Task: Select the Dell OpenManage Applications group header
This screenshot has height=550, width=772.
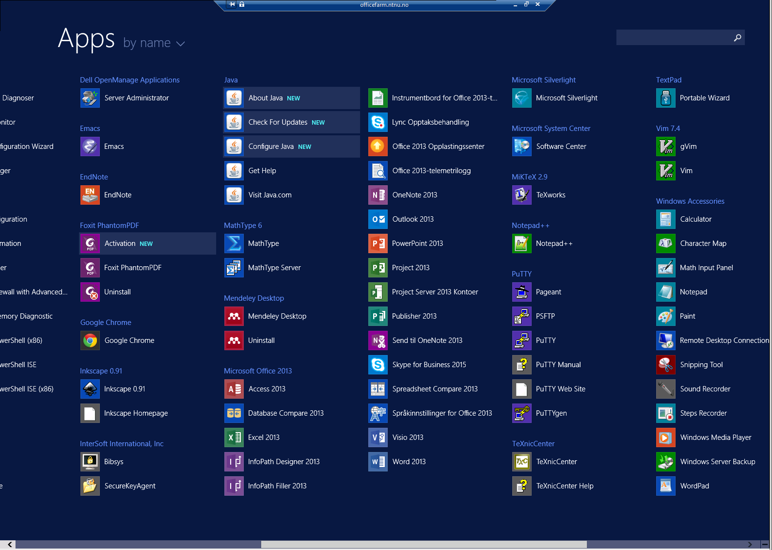Action: [x=130, y=80]
